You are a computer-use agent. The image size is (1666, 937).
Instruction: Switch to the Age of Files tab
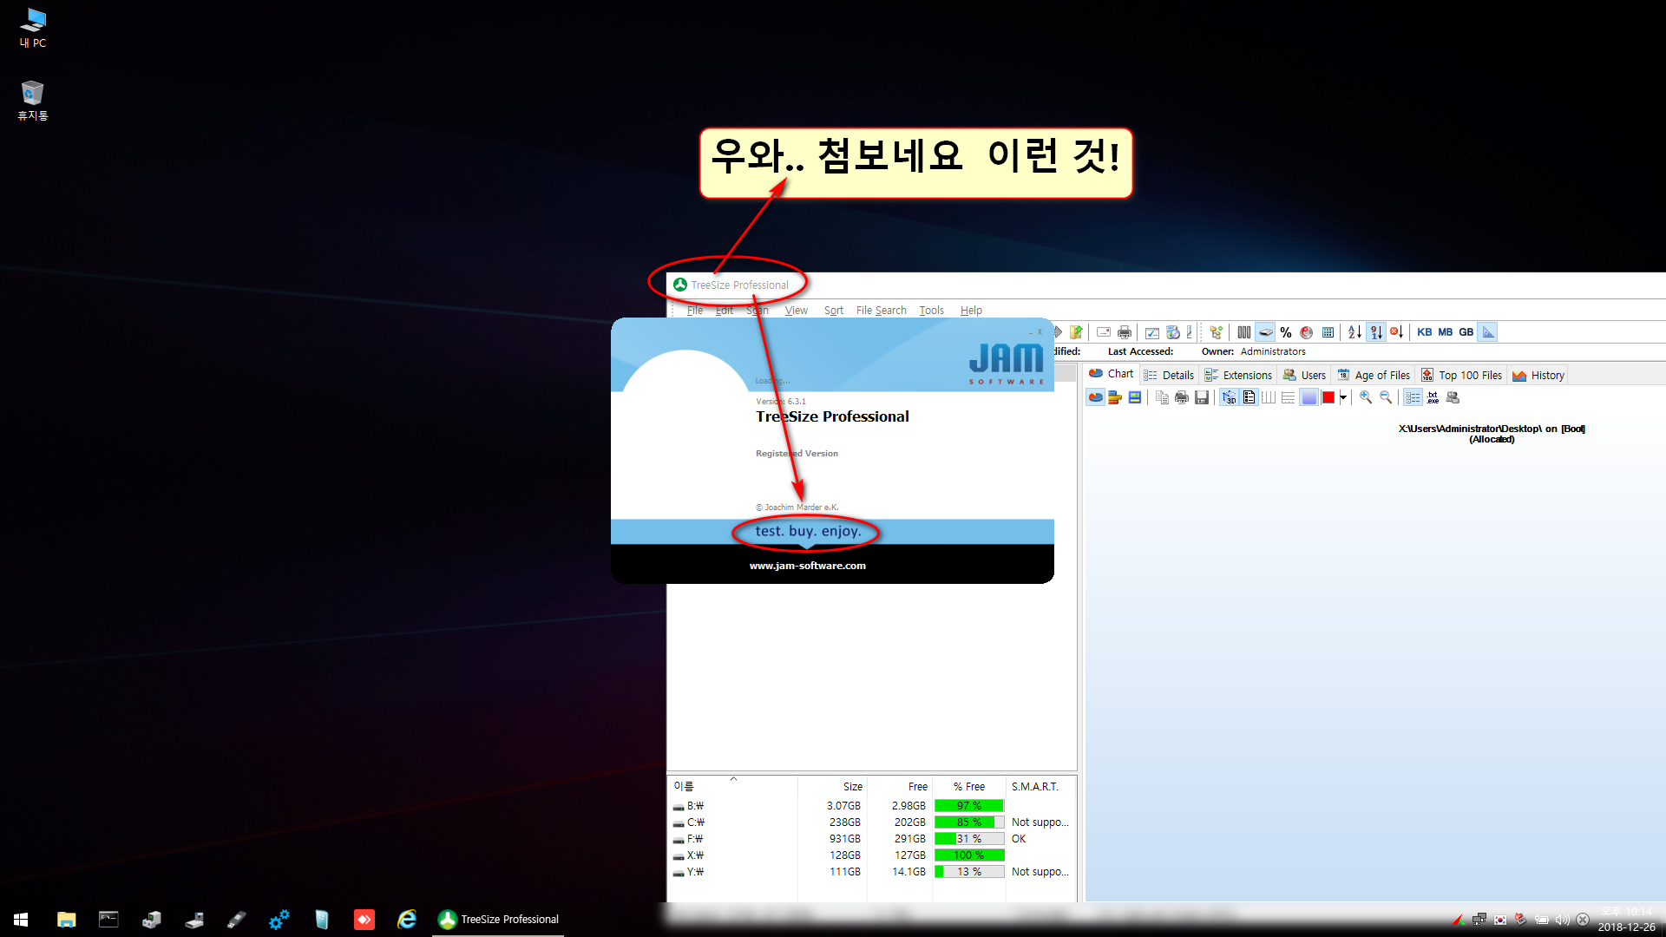pos(1374,376)
